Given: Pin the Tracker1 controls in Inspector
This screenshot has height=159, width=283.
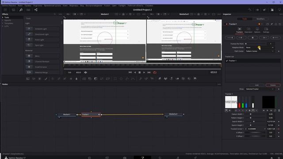Looking at the screenshot, I should click(x=272, y=24).
